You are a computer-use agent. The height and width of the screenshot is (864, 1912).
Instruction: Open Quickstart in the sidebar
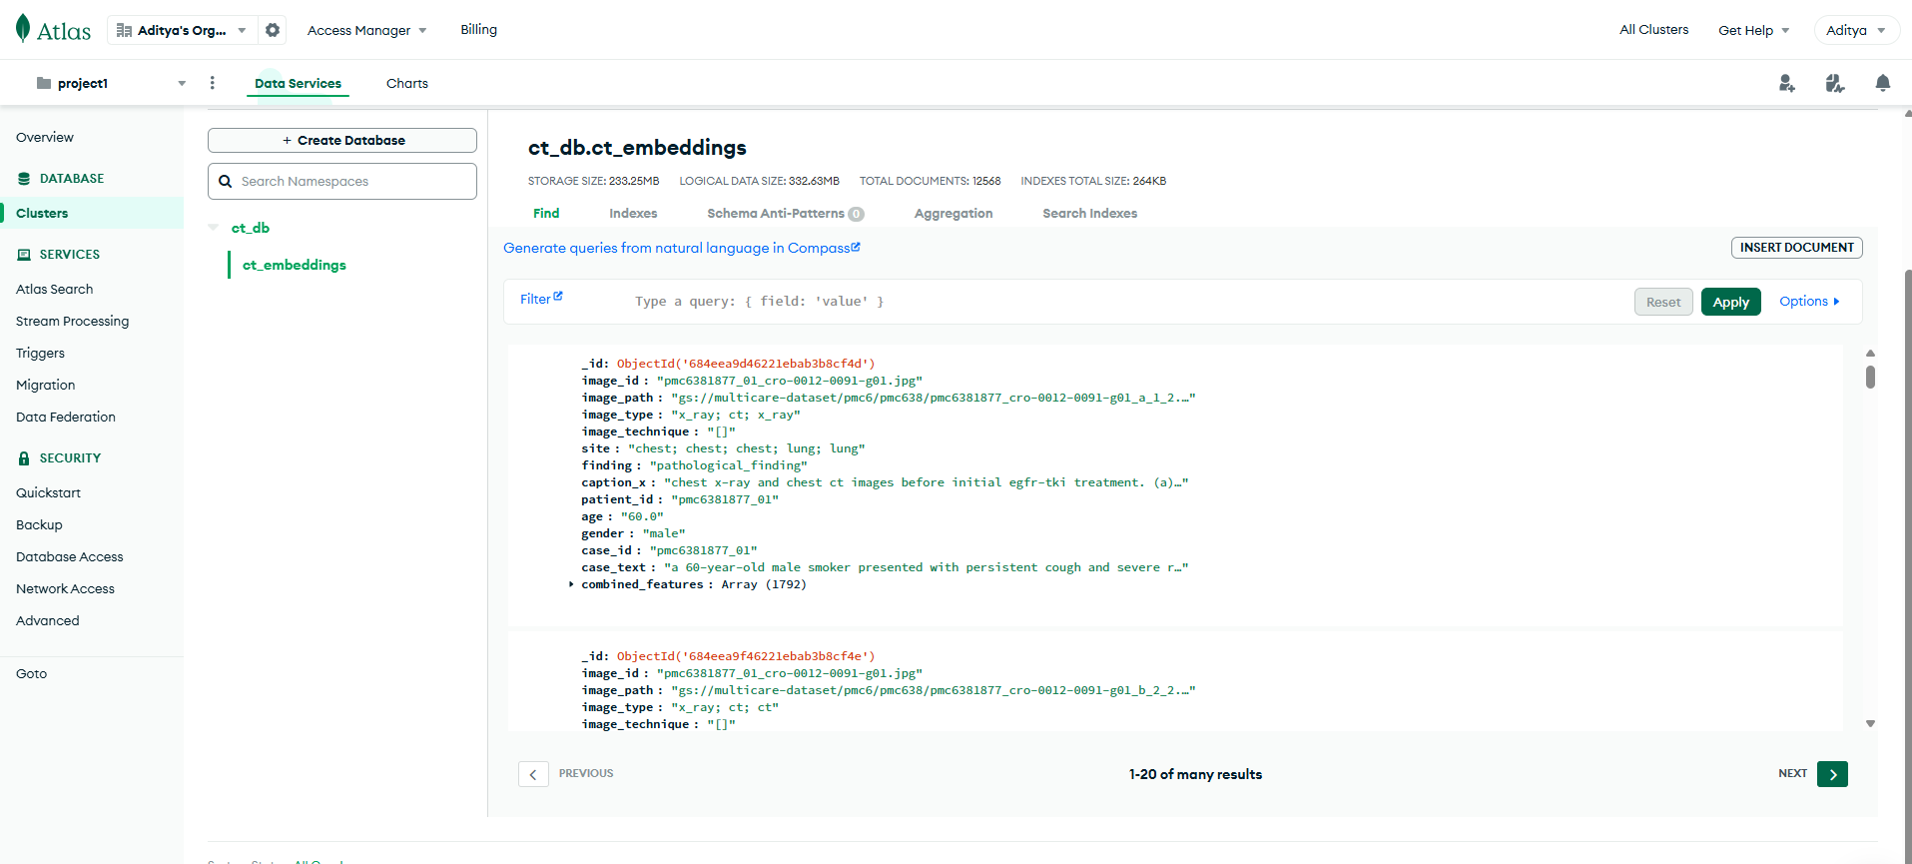point(49,492)
